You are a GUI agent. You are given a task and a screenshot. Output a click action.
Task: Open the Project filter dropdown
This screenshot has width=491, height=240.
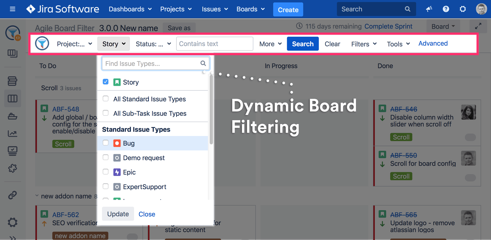75,44
